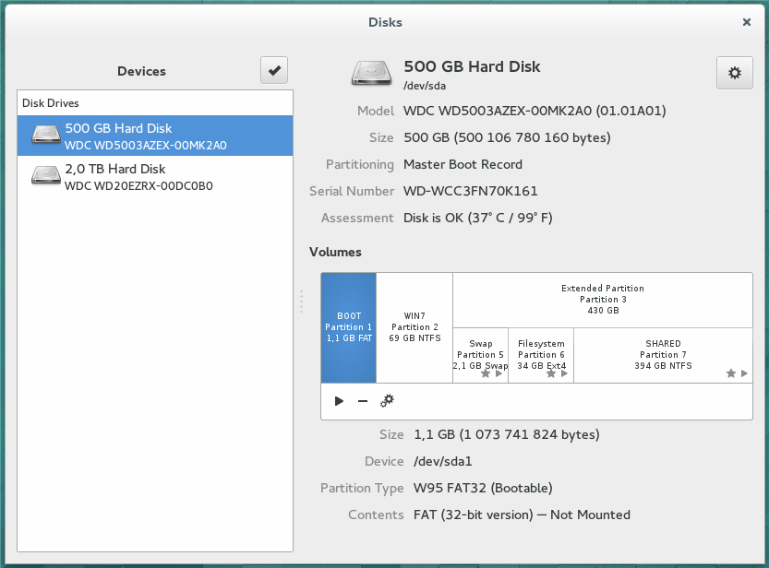Screen dimensions: 769x568
Task: Click the star icon on Filesystem Partition 6
Action: 551,373
